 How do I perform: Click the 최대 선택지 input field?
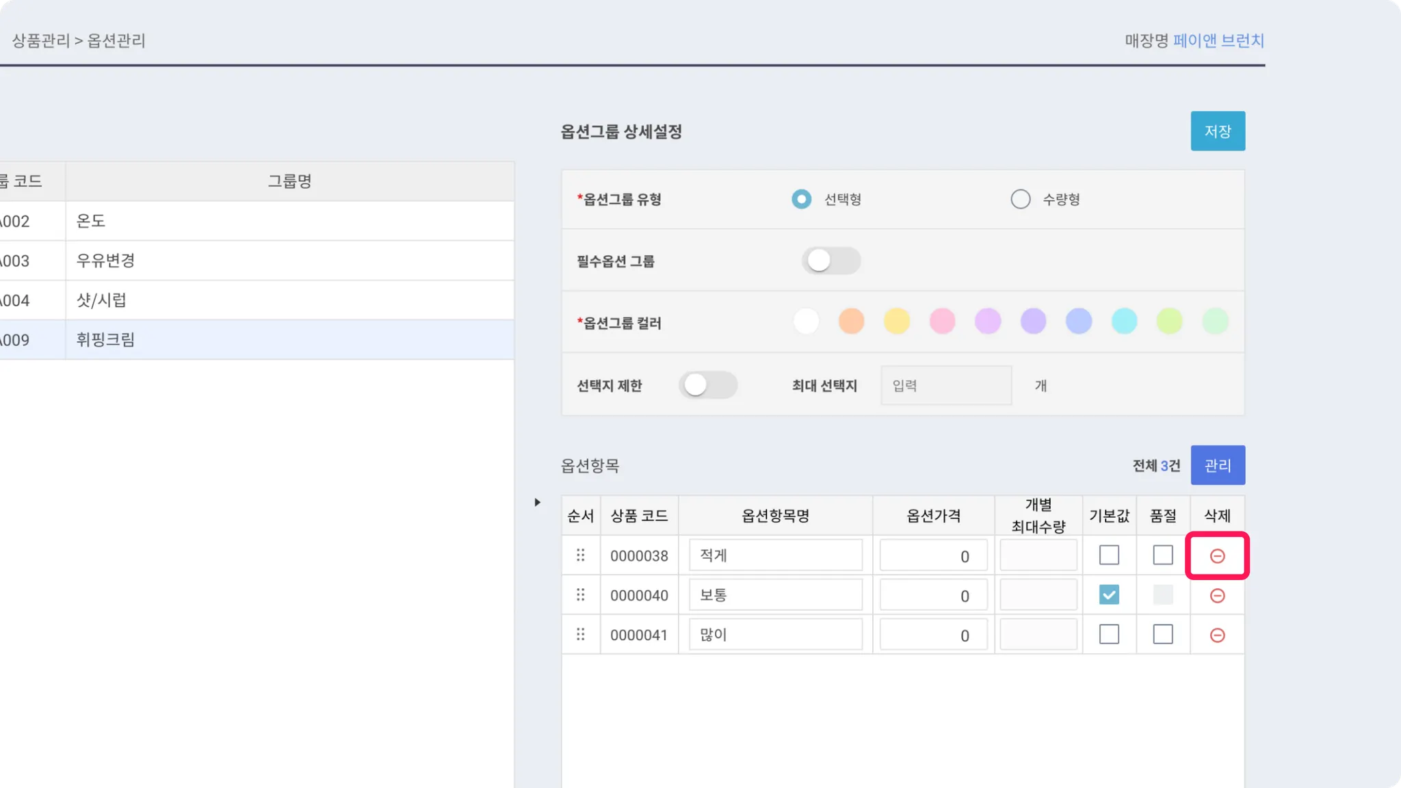pos(945,385)
